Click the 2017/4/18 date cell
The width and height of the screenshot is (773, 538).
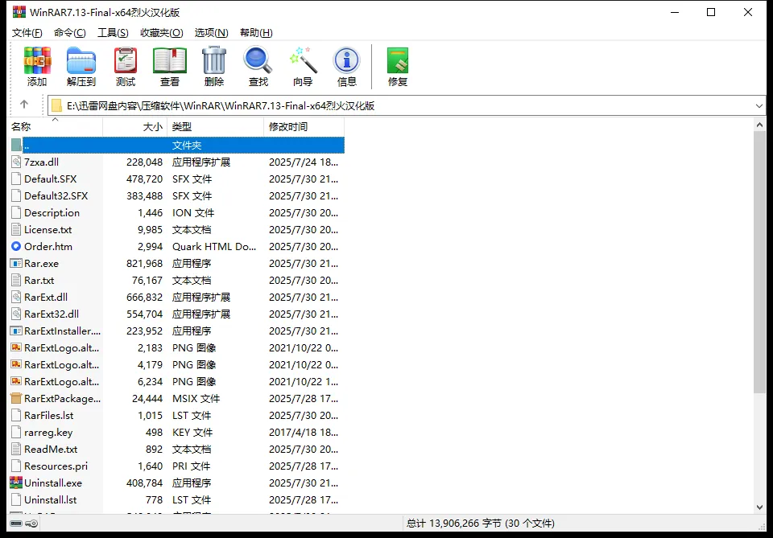coord(304,432)
